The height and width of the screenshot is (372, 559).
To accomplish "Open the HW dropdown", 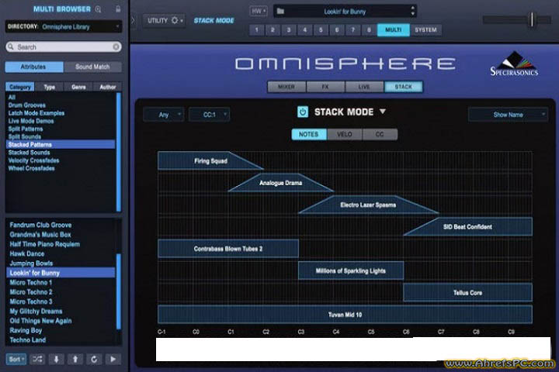I will click(x=259, y=11).
